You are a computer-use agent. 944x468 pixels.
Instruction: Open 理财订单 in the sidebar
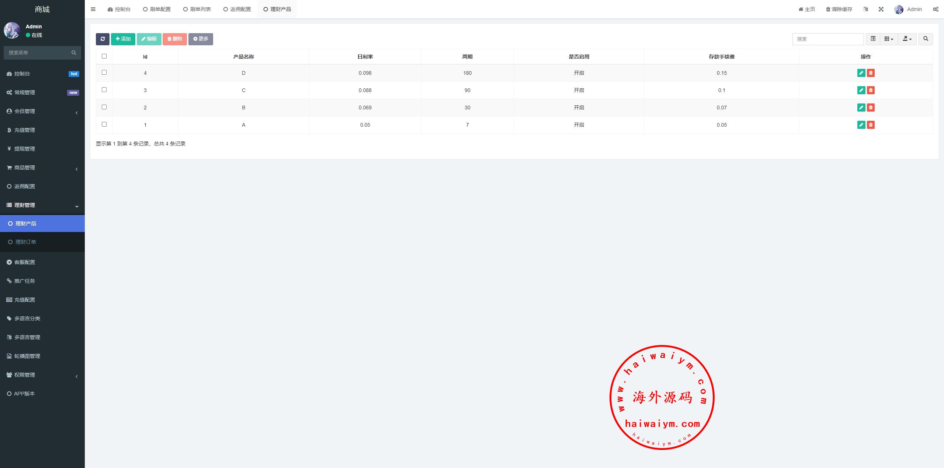[x=26, y=242]
